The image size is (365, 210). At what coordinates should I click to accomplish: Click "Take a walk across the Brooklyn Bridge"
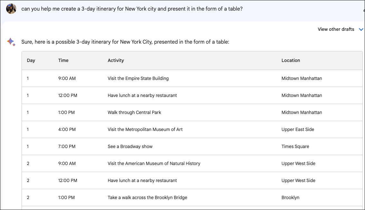[147, 197]
